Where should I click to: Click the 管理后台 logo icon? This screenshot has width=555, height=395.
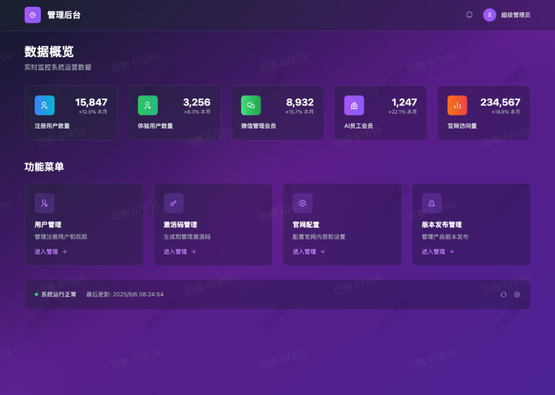tap(33, 15)
